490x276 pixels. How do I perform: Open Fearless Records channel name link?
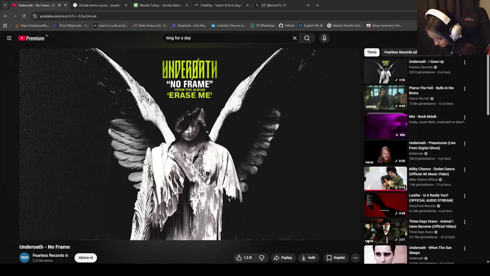pos(48,255)
